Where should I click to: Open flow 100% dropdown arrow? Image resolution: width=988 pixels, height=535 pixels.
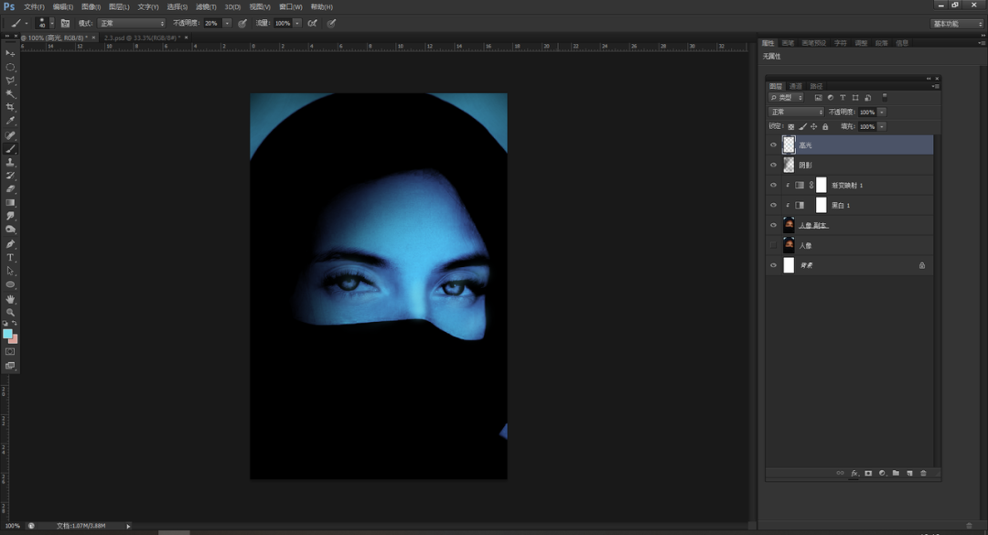click(296, 23)
